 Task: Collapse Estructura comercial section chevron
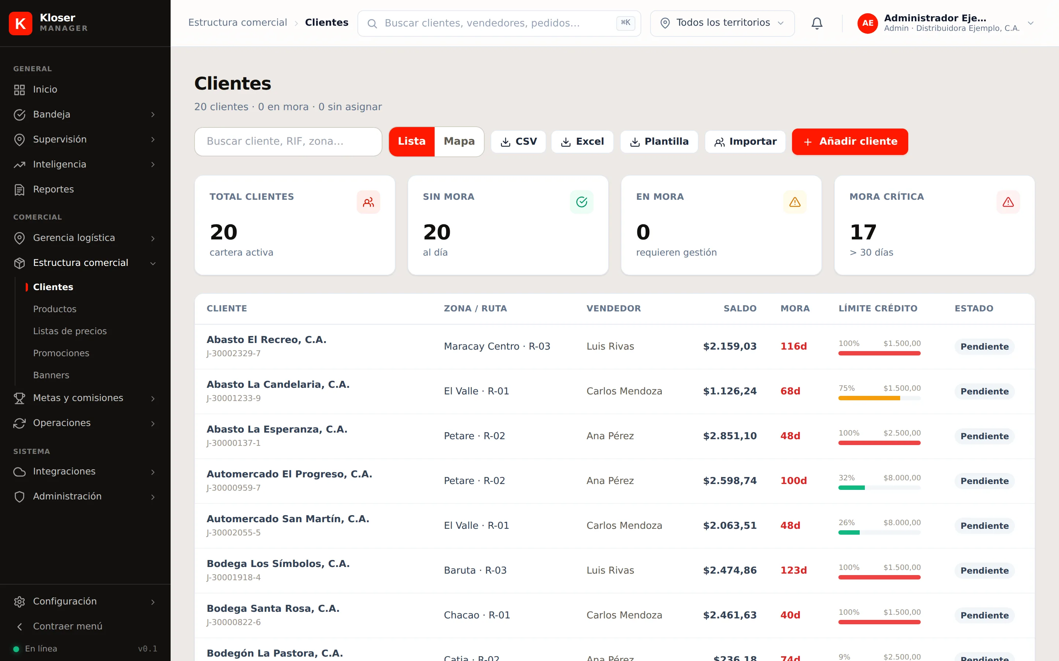[153, 263]
